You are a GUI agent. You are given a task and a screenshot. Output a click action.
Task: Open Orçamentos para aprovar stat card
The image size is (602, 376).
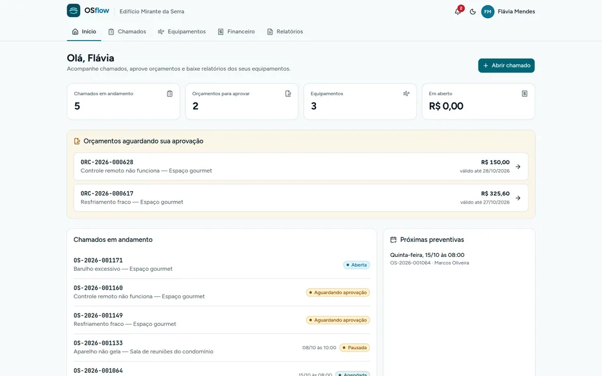[241, 102]
